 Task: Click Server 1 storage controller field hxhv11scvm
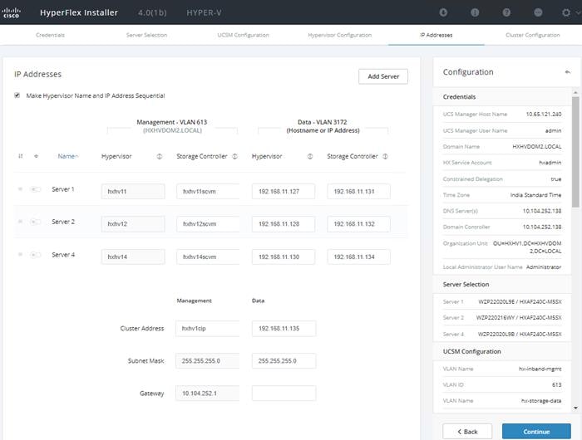tap(208, 191)
